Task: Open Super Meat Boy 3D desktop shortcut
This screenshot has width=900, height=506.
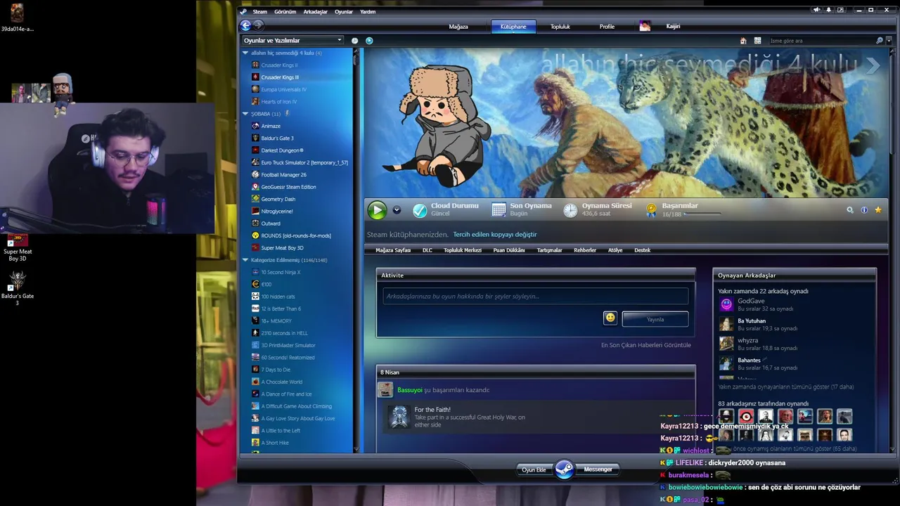Action: click(x=18, y=247)
